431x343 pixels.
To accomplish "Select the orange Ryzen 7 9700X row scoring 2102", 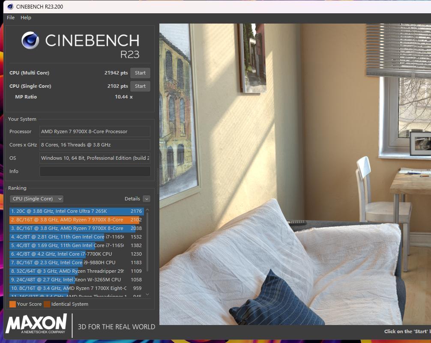I will [76, 220].
